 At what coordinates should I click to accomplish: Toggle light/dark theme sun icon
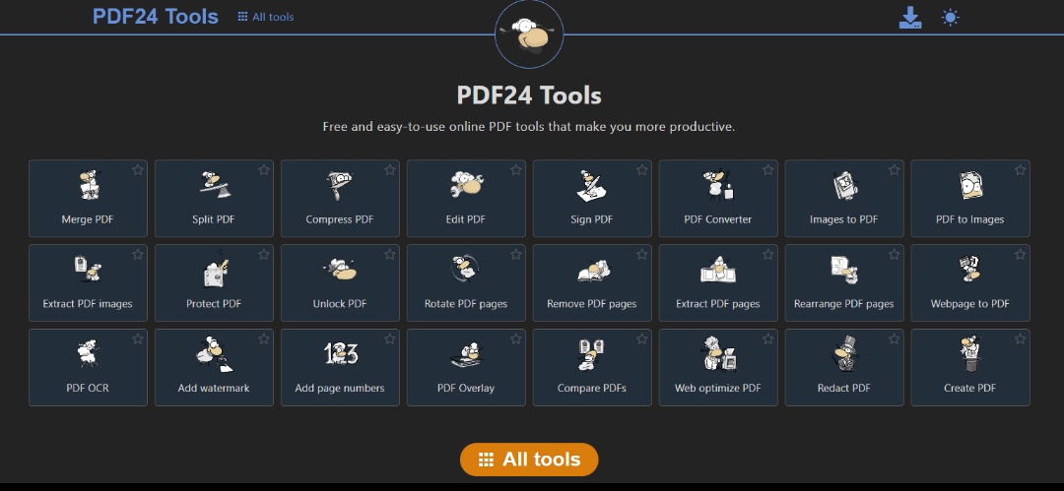tap(951, 18)
